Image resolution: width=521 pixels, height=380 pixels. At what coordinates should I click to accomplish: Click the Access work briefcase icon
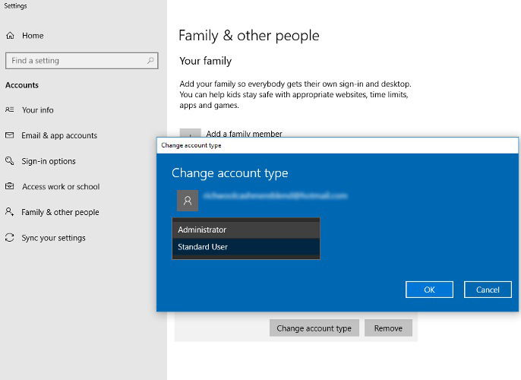tap(10, 186)
